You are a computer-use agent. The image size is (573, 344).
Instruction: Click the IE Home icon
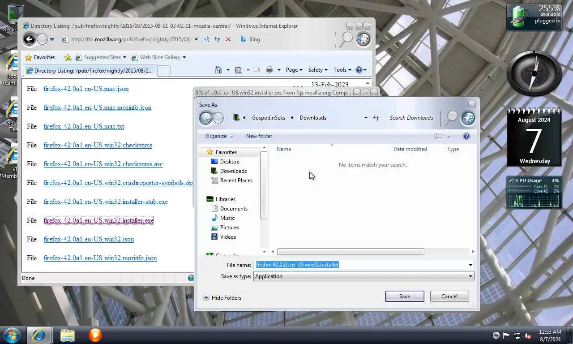coord(218,70)
